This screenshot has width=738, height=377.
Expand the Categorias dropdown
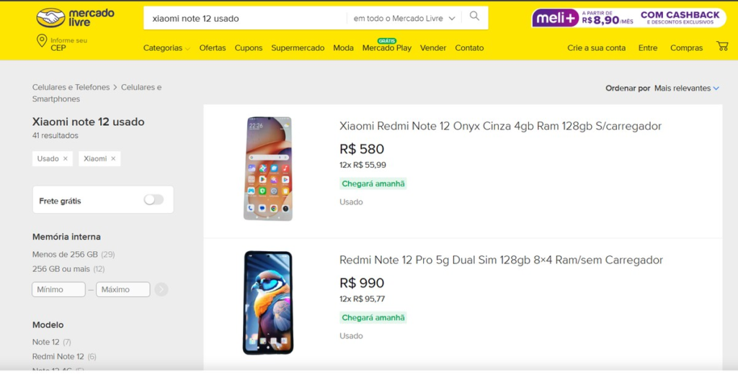(166, 48)
